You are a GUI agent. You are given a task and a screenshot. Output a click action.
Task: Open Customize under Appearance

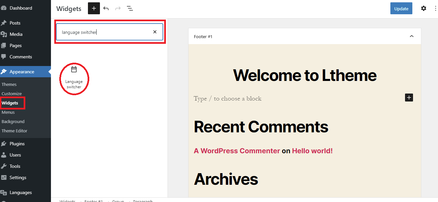pos(12,94)
